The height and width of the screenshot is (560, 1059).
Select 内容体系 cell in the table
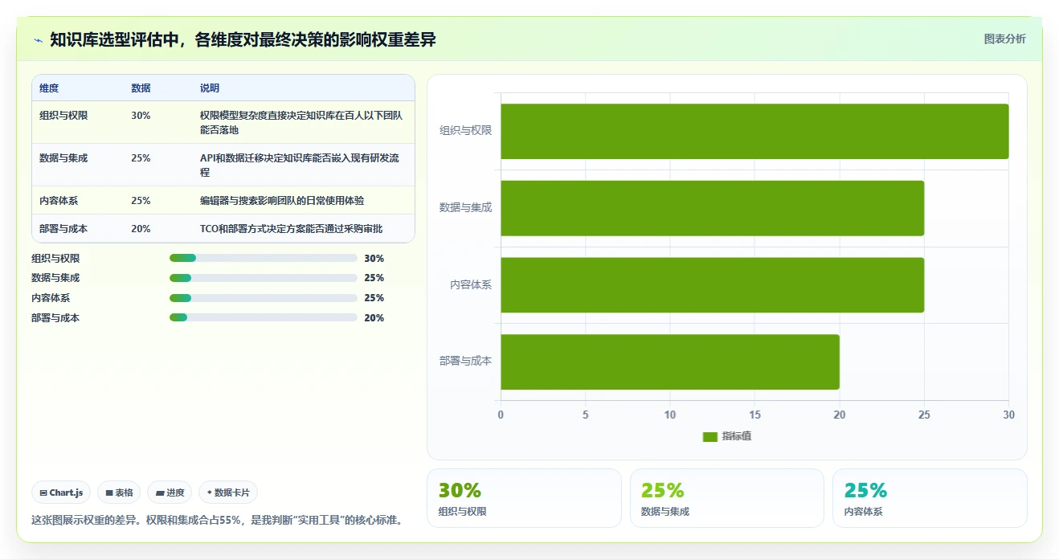click(59, 201)
